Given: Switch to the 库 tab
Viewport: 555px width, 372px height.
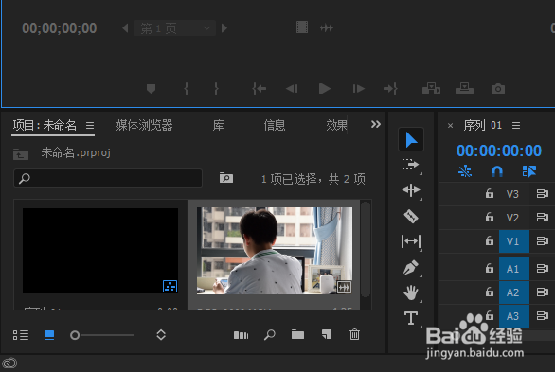Looking at the screenshot, I should pos(218,125).
